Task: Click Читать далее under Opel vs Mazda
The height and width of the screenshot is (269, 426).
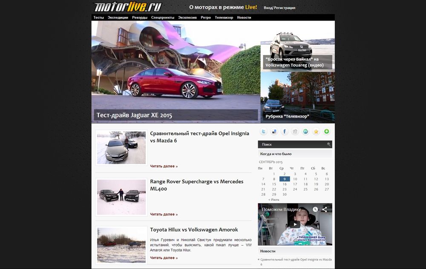Action: tap(164, 166)
